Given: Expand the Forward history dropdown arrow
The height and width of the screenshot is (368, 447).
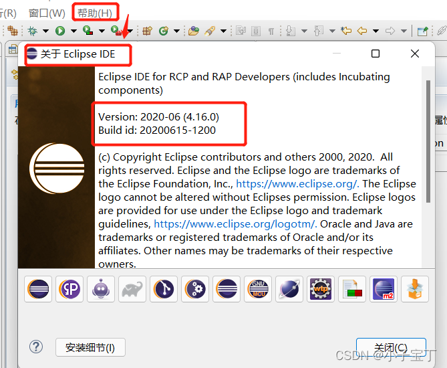Looking at the screenshot, I should click(x=404, y=31).
